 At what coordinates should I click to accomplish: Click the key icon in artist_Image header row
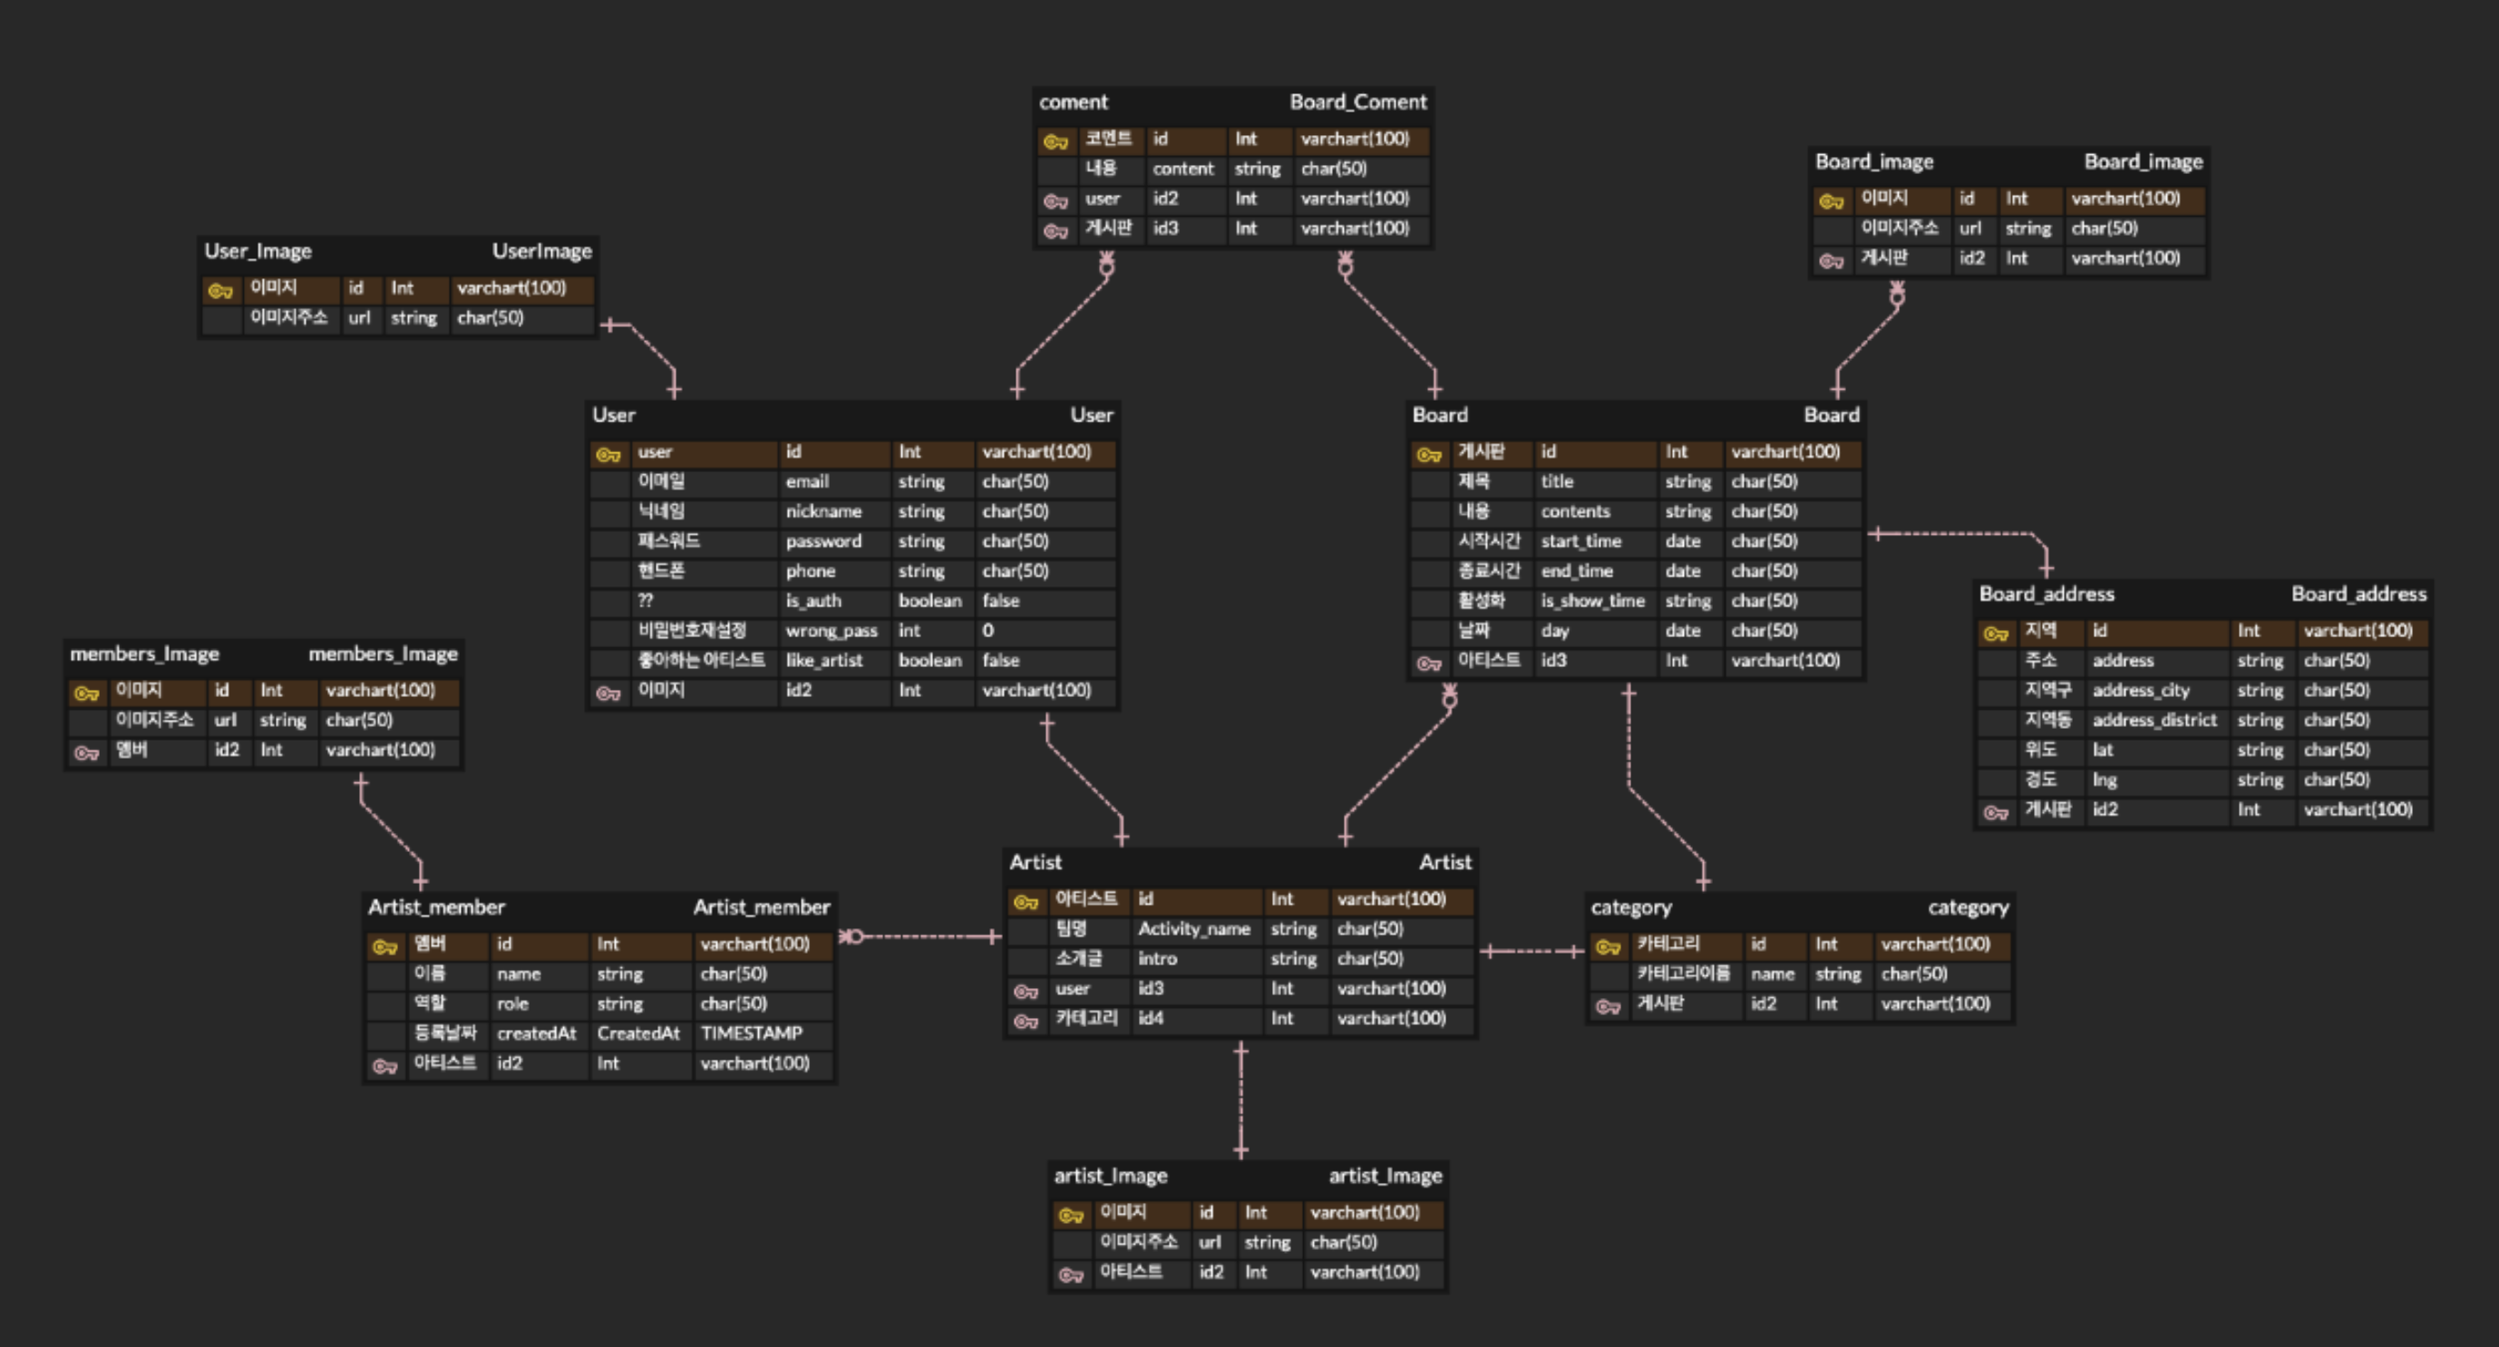tap(1070, 1216)
